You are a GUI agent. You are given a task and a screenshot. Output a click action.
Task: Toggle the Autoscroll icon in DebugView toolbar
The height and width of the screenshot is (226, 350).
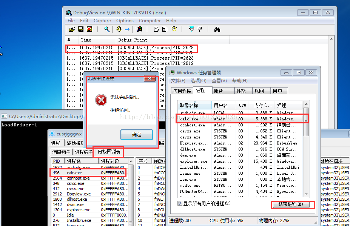165,29
